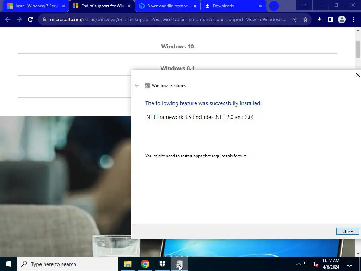The image size is (361, 271).
Task: Click the taskbar search box
Action: [68, 264]
